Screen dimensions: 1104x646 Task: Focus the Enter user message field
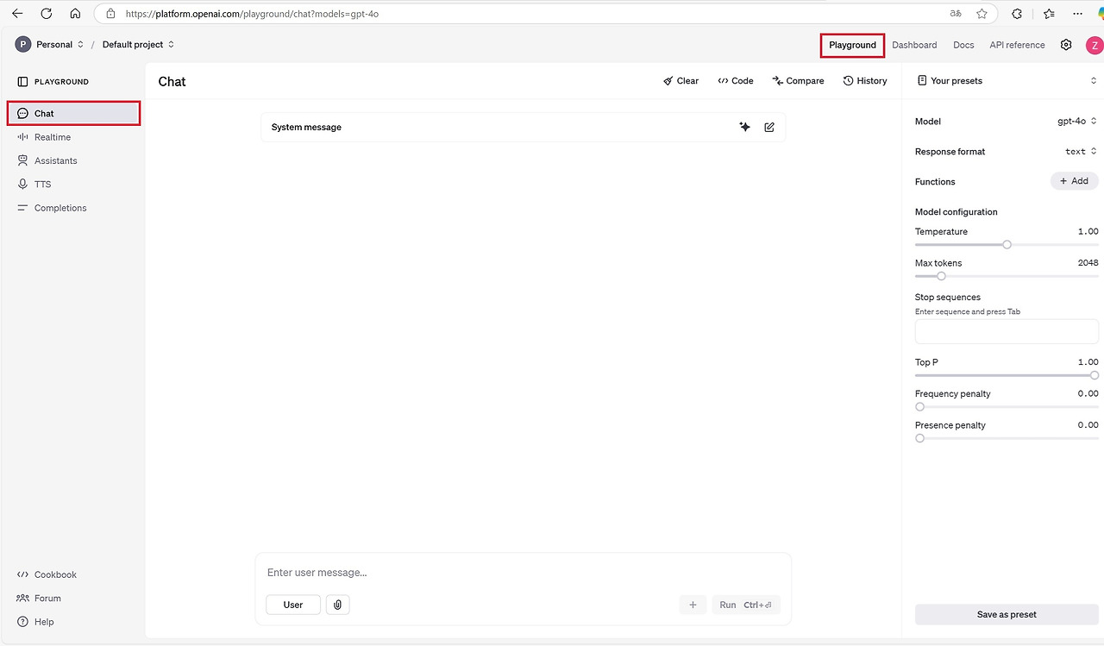click(523, 573)
